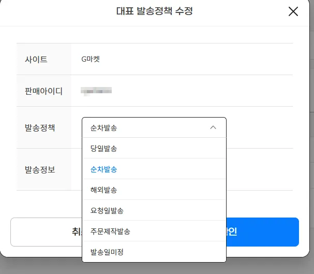Collapse the 발송정책 dropdown using its chevron
The image size is (314, 274).
click(213, 127)
